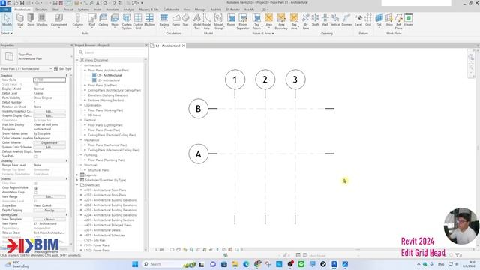Screen dimensions: 480x270
Task: Select the Model Text tool
Action: tap(196, 22)
